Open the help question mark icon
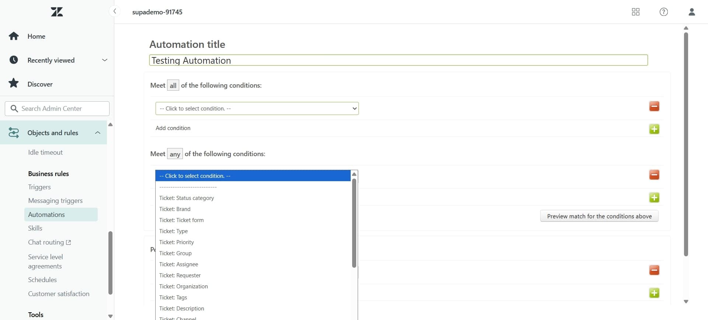Image resolution: width=708 pixels, height=320 pixels. (x=663, y=12)
